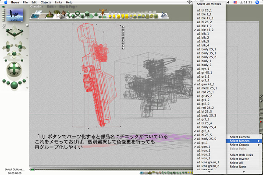Click the memory dots column top dot
The height and width of the screenshot is (175, 263).
[x=3, y=7]
